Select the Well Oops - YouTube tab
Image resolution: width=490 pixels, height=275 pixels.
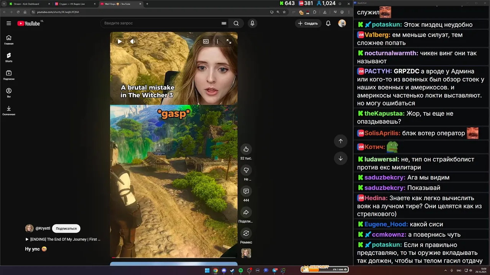(x=121, y=4)
